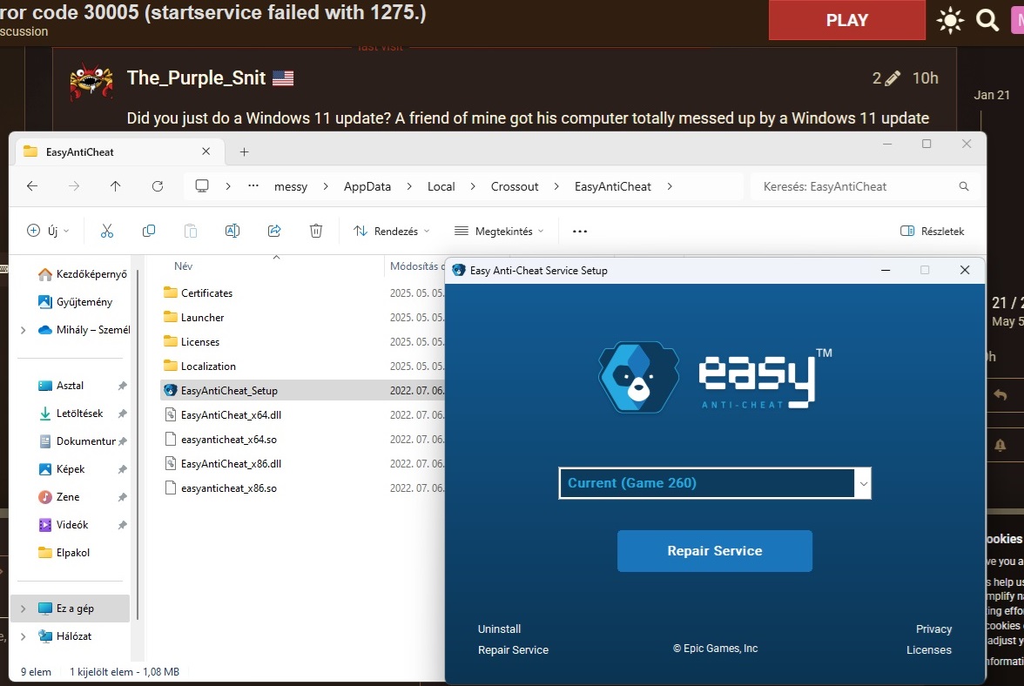Expand the Hálózat tree node
This screenshot has width=1024, height=686.
pos(24,636)
